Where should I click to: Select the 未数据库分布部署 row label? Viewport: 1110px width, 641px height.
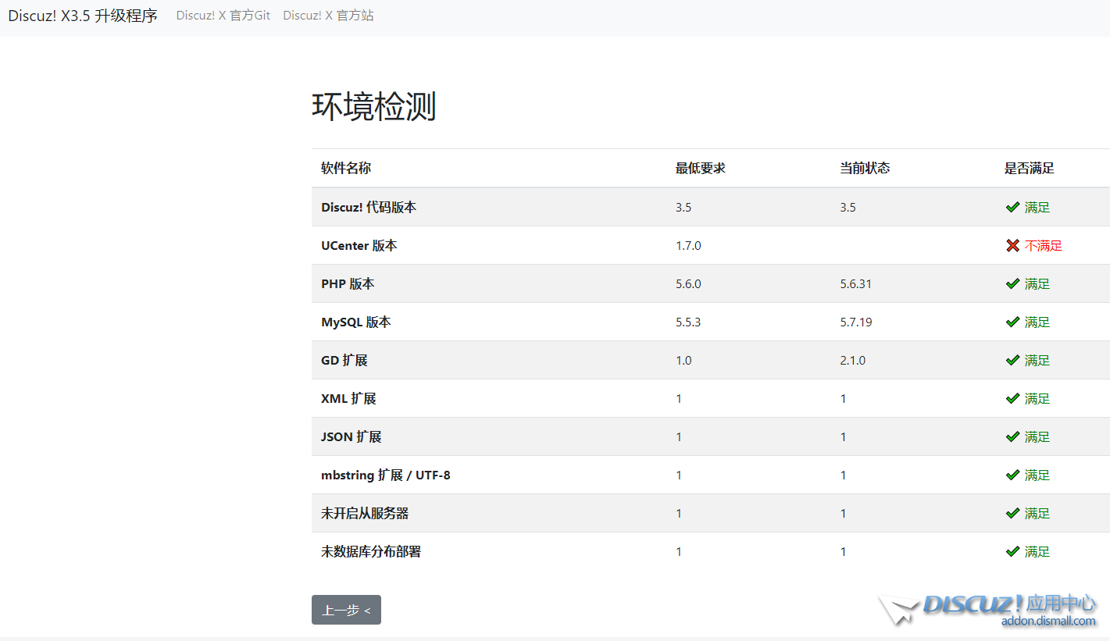pos(371,551)
